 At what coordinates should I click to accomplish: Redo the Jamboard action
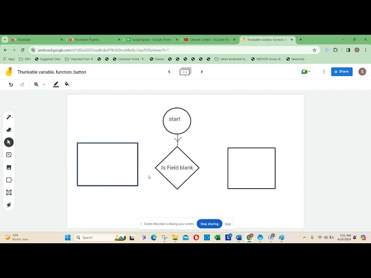click(22, 85)
